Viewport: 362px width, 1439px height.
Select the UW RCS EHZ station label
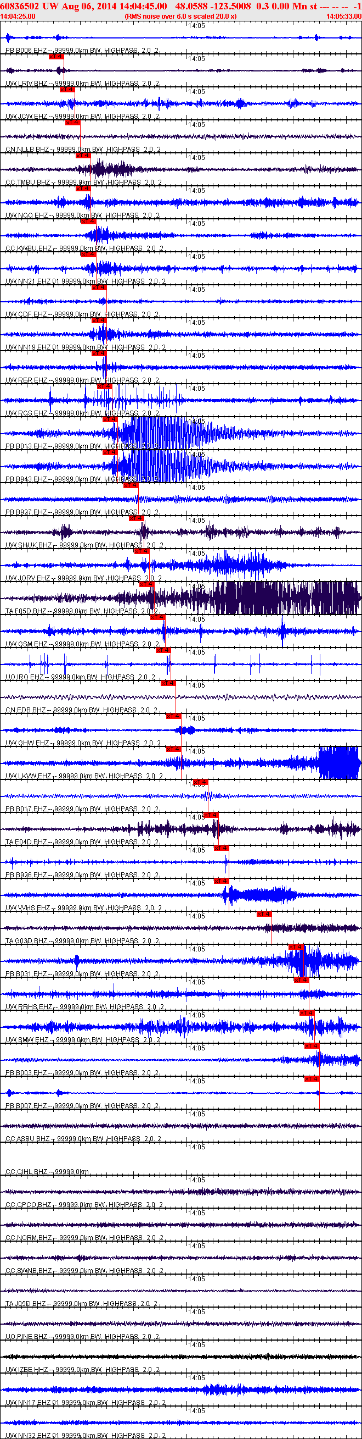[x=83, y=413]
